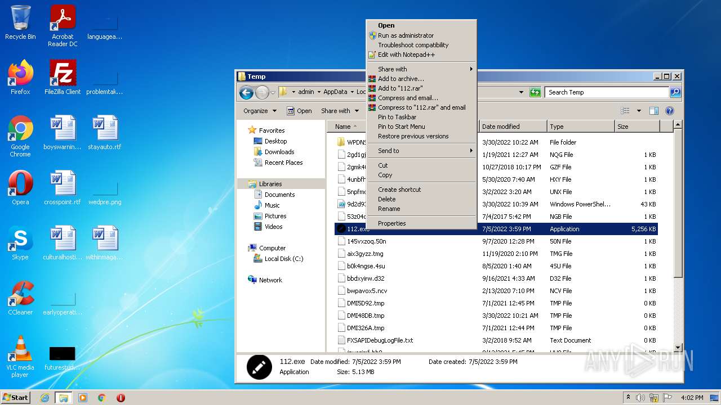721x405 pixels.
Task: Choose Restore previous versions
Action: tap(421, 136)
